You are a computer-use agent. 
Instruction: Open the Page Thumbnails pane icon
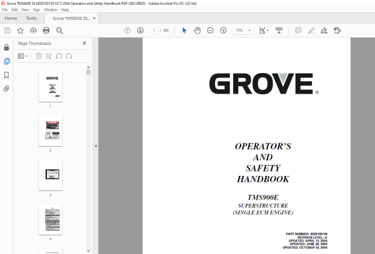pos(7,61)
